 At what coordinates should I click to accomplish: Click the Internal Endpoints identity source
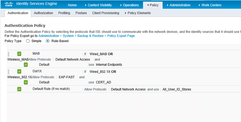[109, 65]
